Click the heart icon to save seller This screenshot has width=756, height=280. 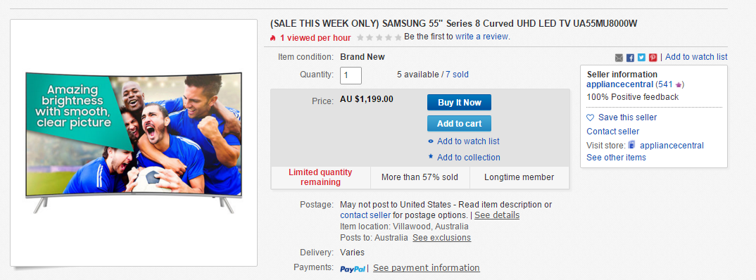[591, 117]
